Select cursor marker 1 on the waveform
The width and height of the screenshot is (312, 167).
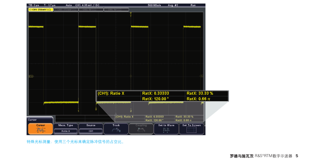[79, 111]
